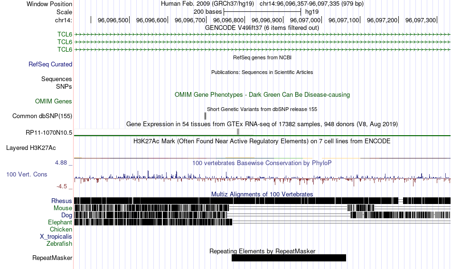Click the RefSeq genes from NCBI title
The width and height of the screenshot is (451, 269).
point(262,57)
